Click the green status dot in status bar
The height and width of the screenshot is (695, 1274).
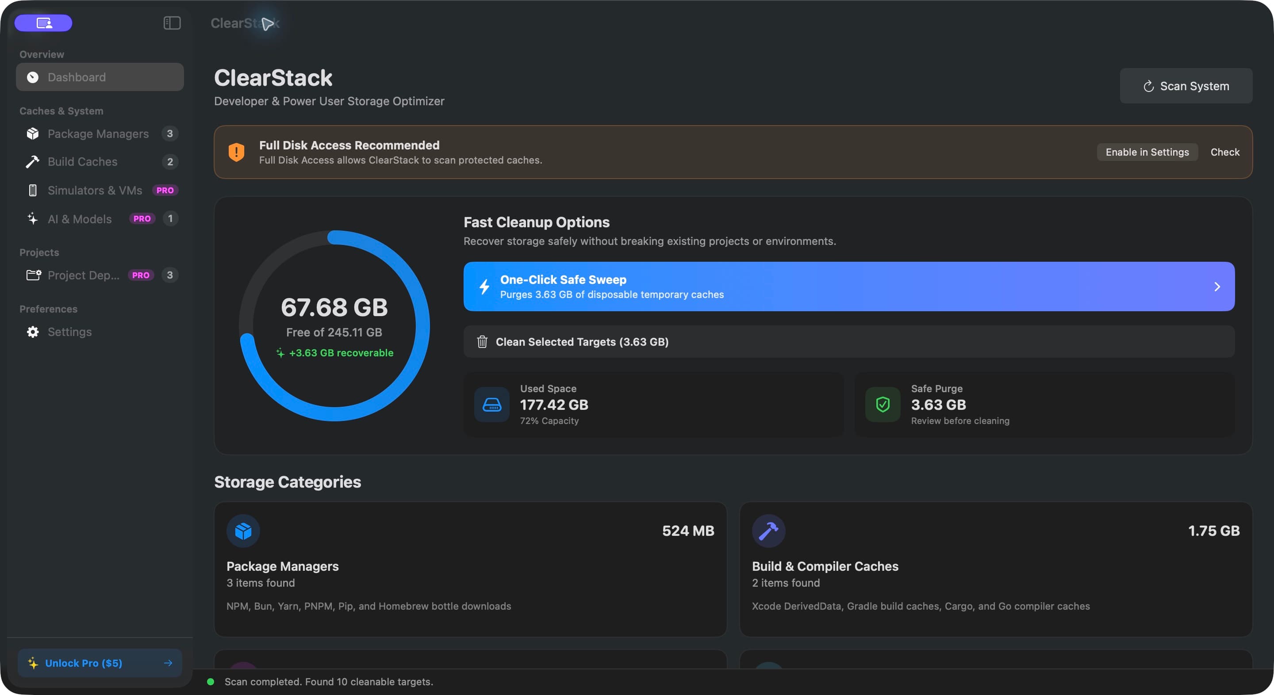(x=210, y=682)
